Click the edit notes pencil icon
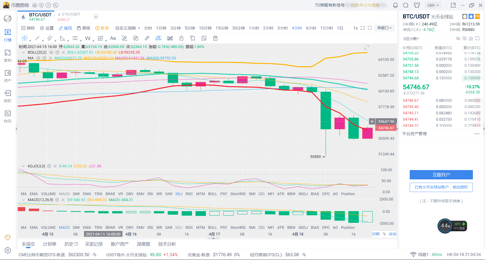The width and height of the screenshot is (485, 260). (x=204, y=38)
